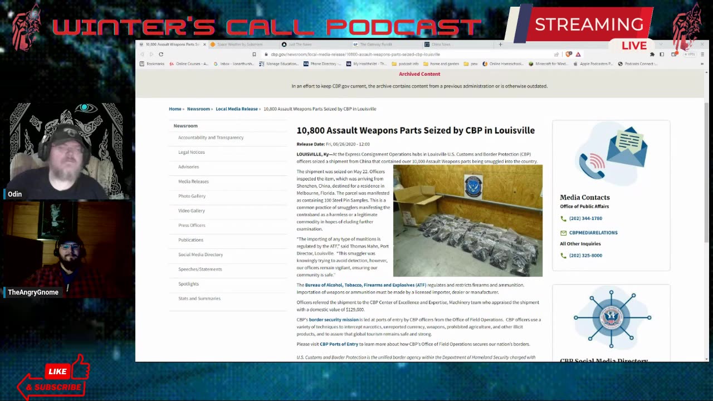713x401 pixels.
Task: Open Legal Notices in sidebar
Action: [x=192, y=152]
